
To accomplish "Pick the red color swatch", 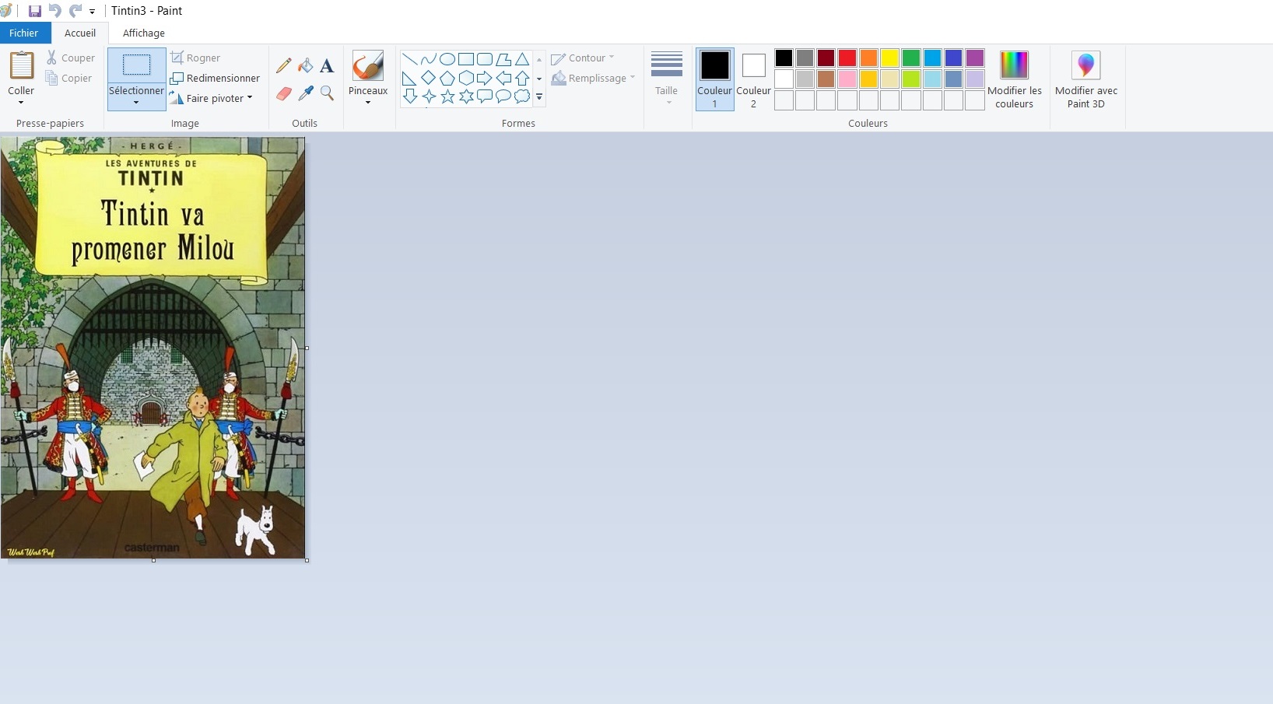I will click(x=847, y=58).
